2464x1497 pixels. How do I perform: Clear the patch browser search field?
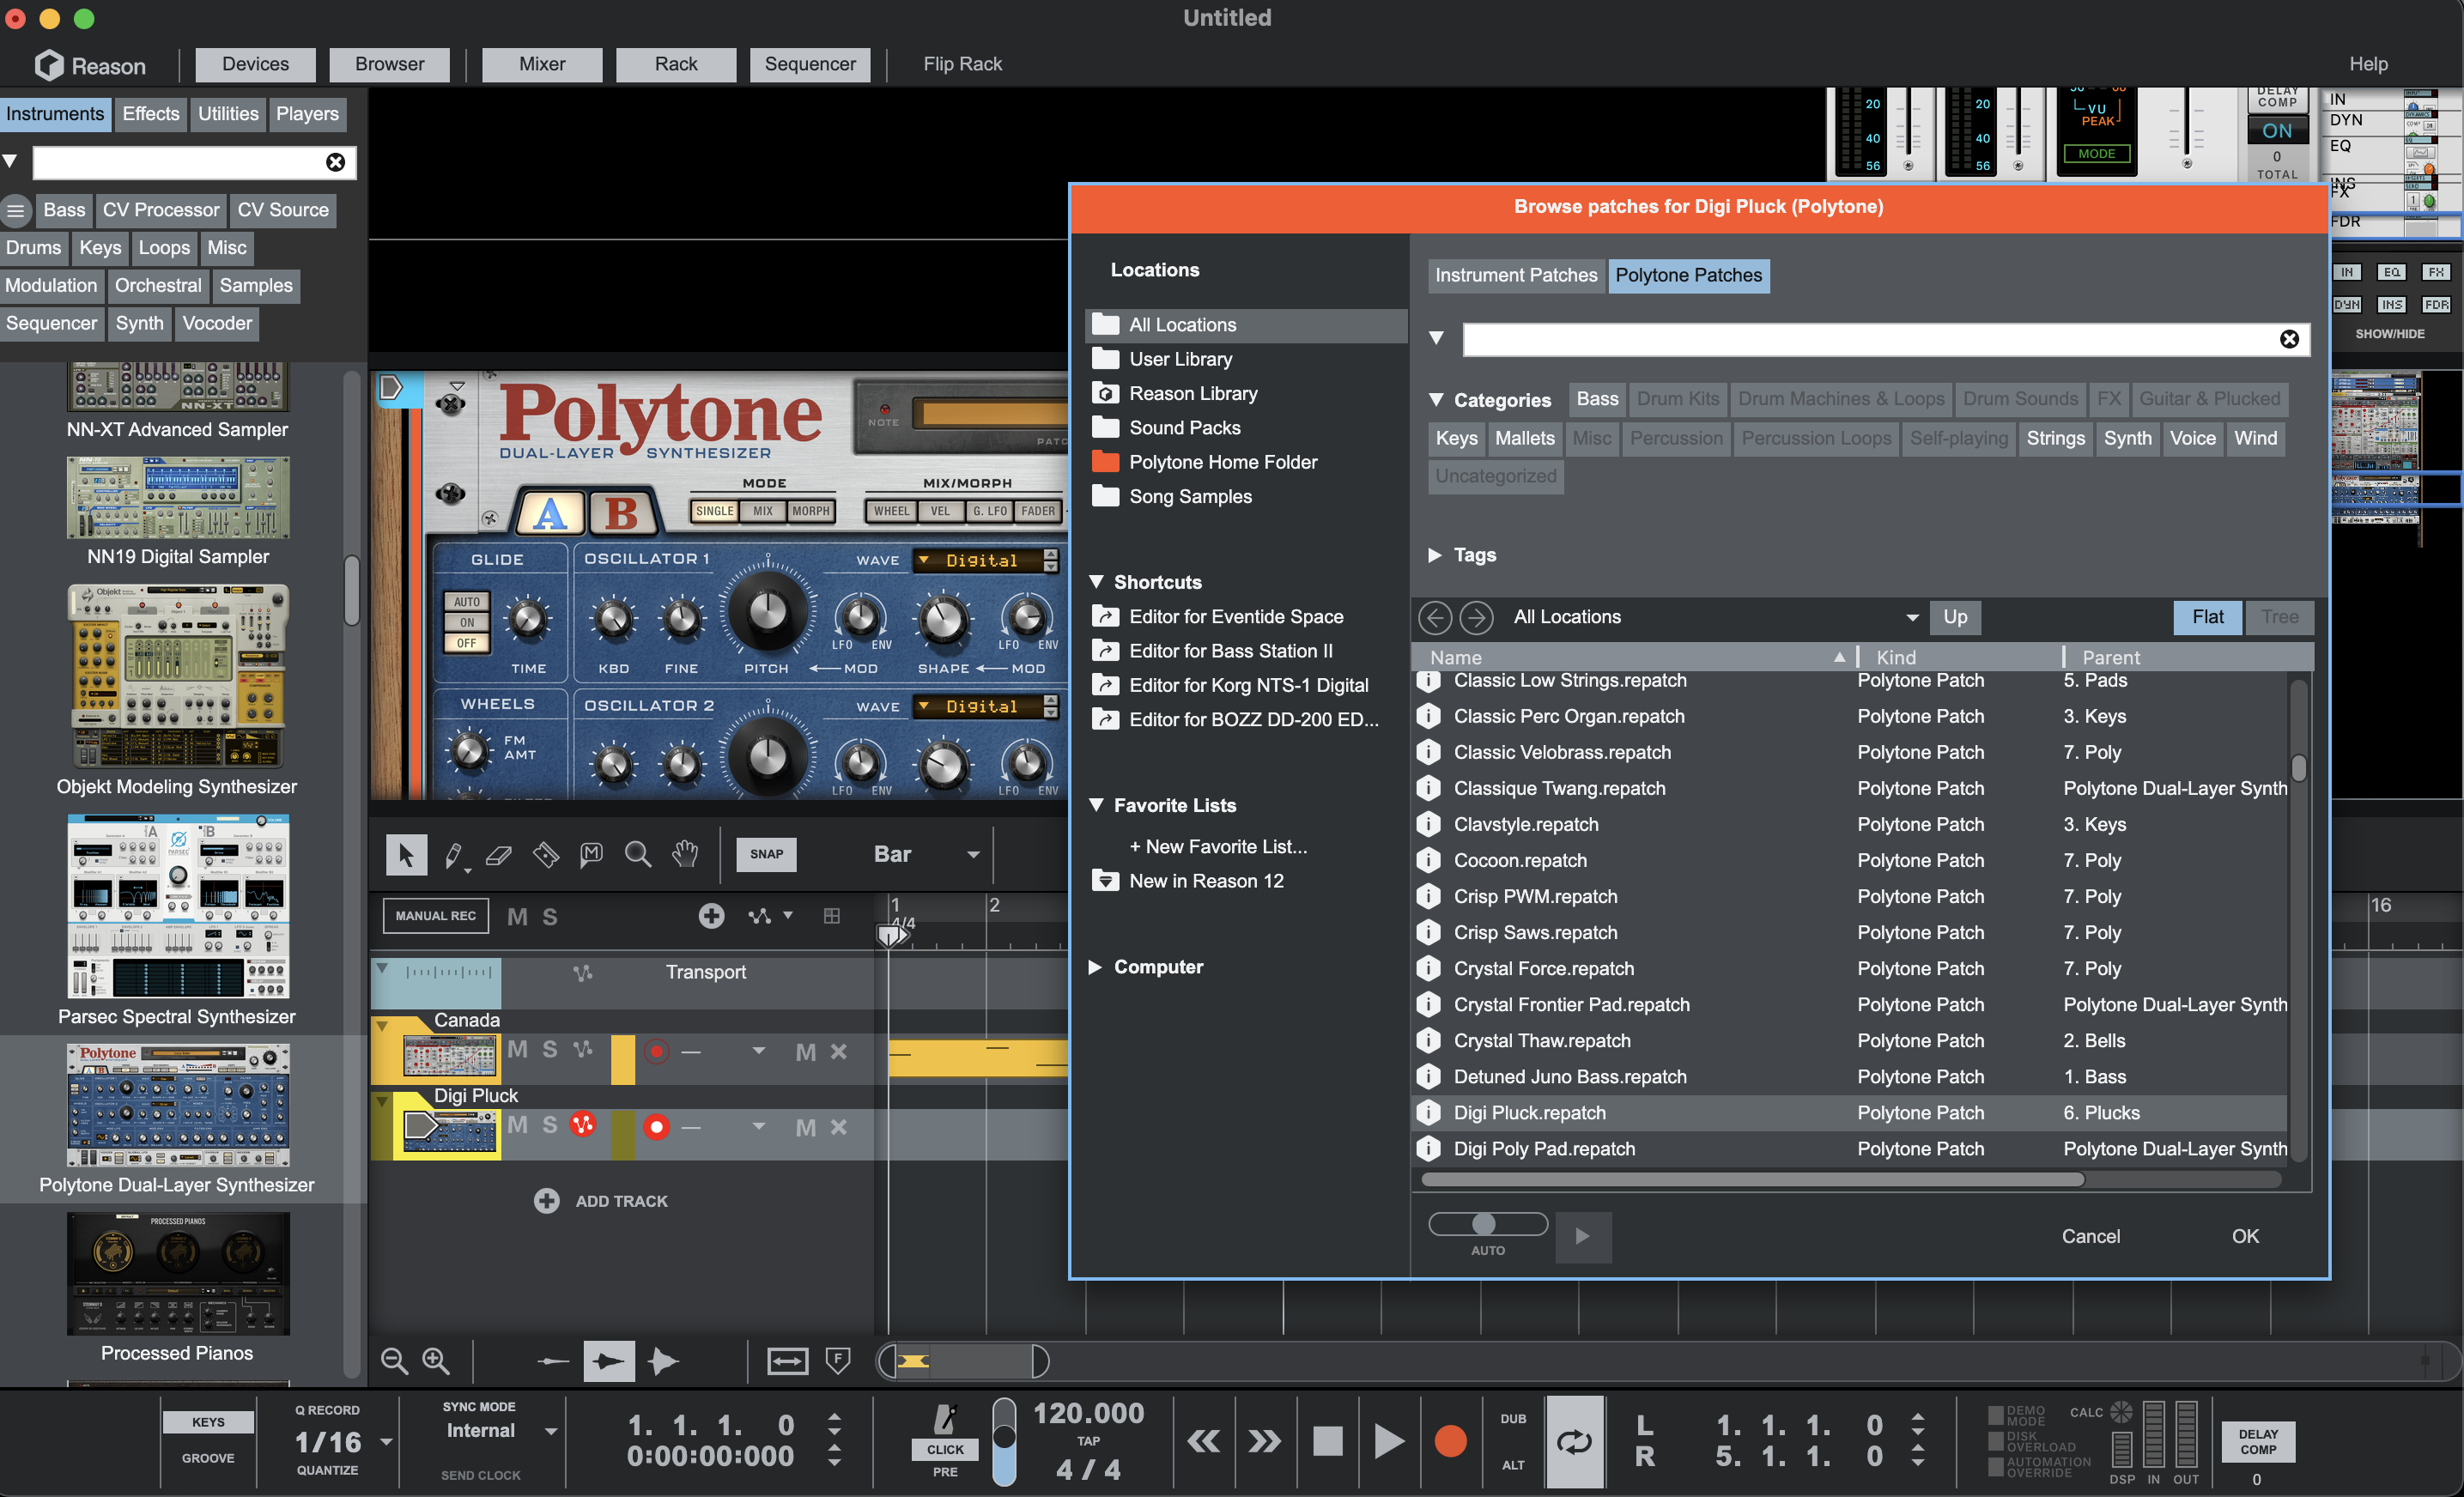[2289, 339]
